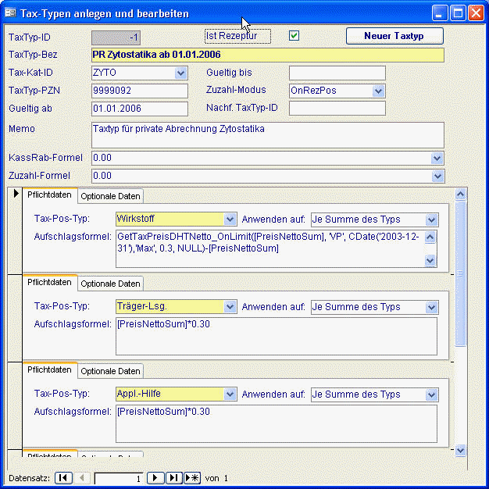Jump to the last record

tap(173, 478)
